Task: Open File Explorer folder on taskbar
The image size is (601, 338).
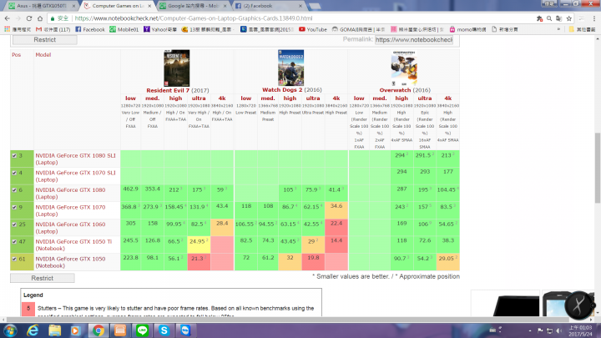Action: point(54,330)
